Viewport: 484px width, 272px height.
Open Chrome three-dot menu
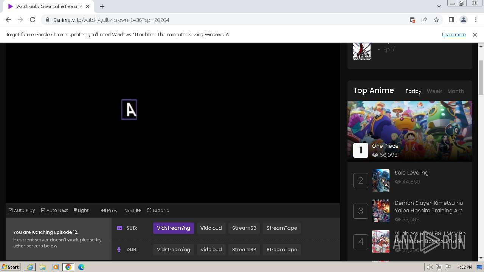[476, 20]
